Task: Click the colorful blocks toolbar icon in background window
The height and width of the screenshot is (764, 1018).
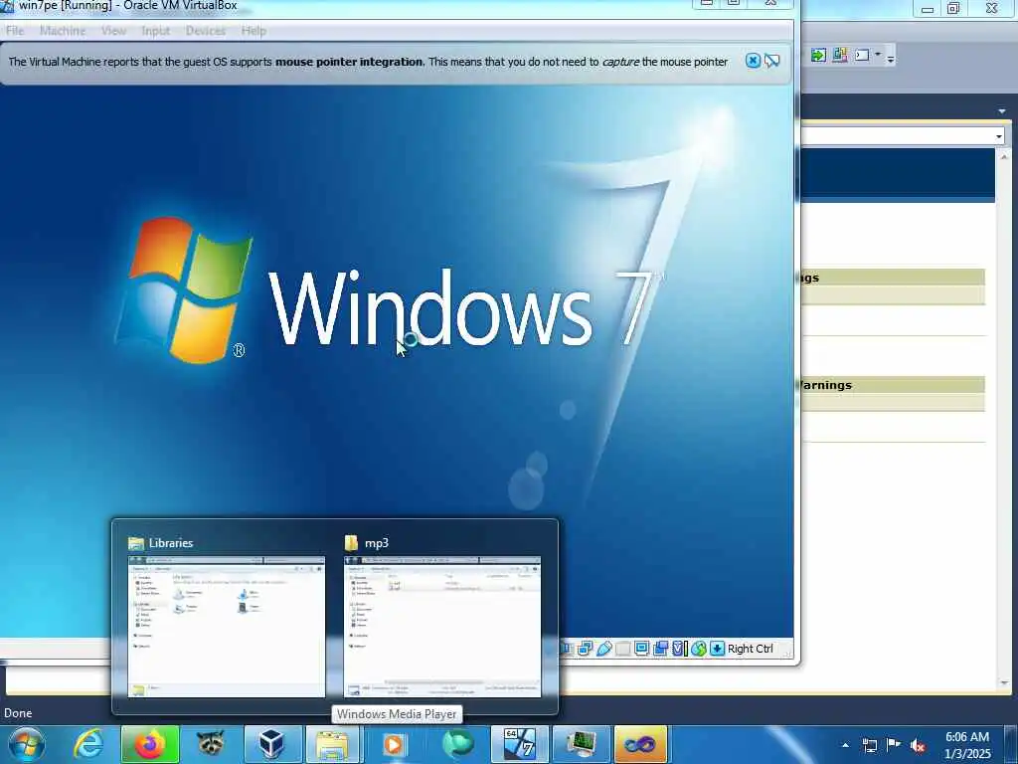Action: [x=839, y=56]
